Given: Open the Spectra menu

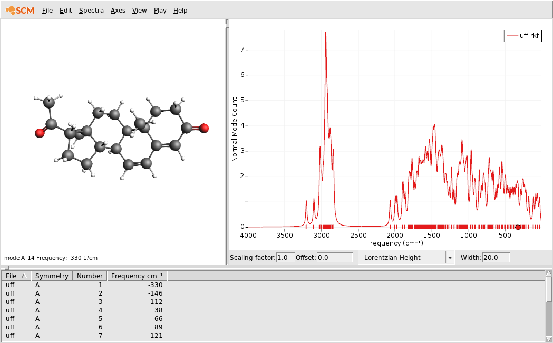Looking at the screenshot, I should (x=91, y=11).
